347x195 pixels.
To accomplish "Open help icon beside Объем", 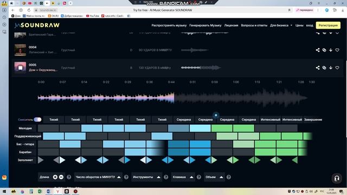I will [x=229, y=177].
